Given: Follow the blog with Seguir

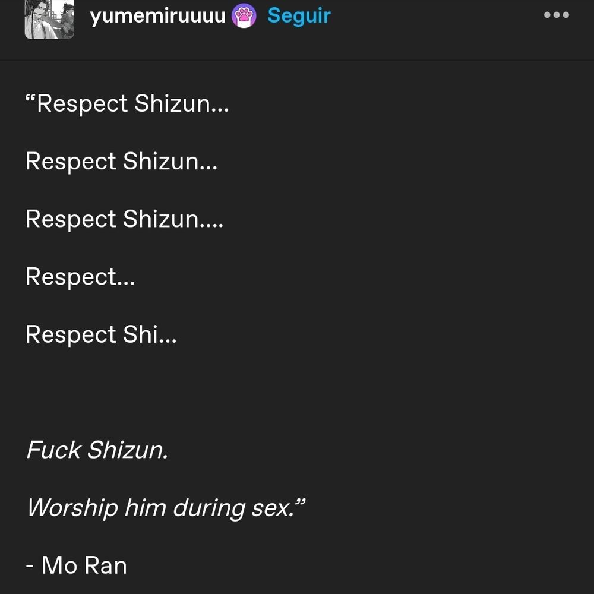Looking at the screenshot, I should [299, 16].
